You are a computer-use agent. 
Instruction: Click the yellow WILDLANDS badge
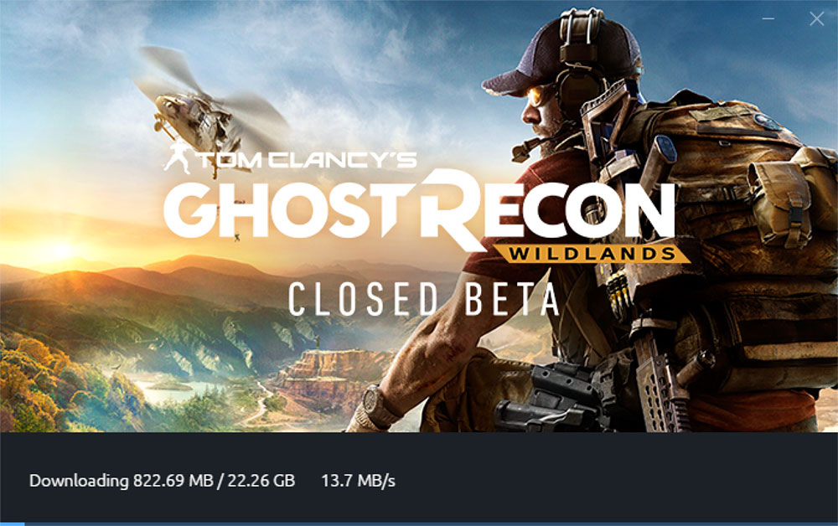(x=592, y=254)
